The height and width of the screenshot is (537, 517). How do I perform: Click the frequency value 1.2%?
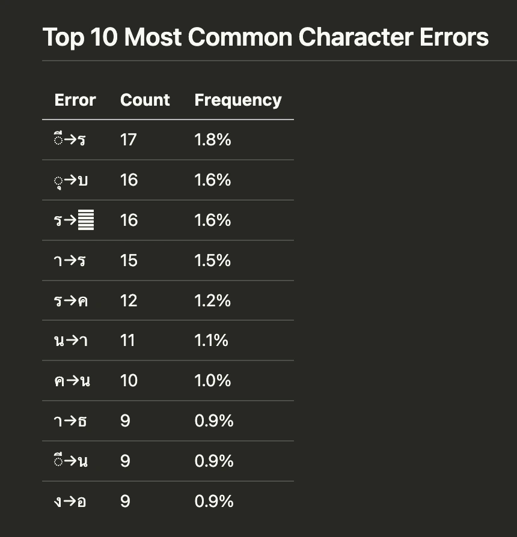coord(213,301)
